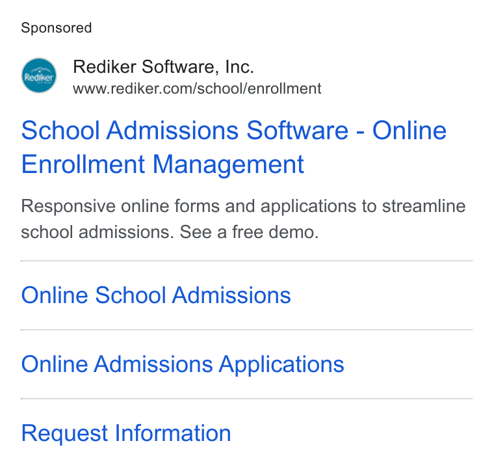494x467 pixels.
Task: Click 'streamline' in the ad description text
Action: (424, 206)
